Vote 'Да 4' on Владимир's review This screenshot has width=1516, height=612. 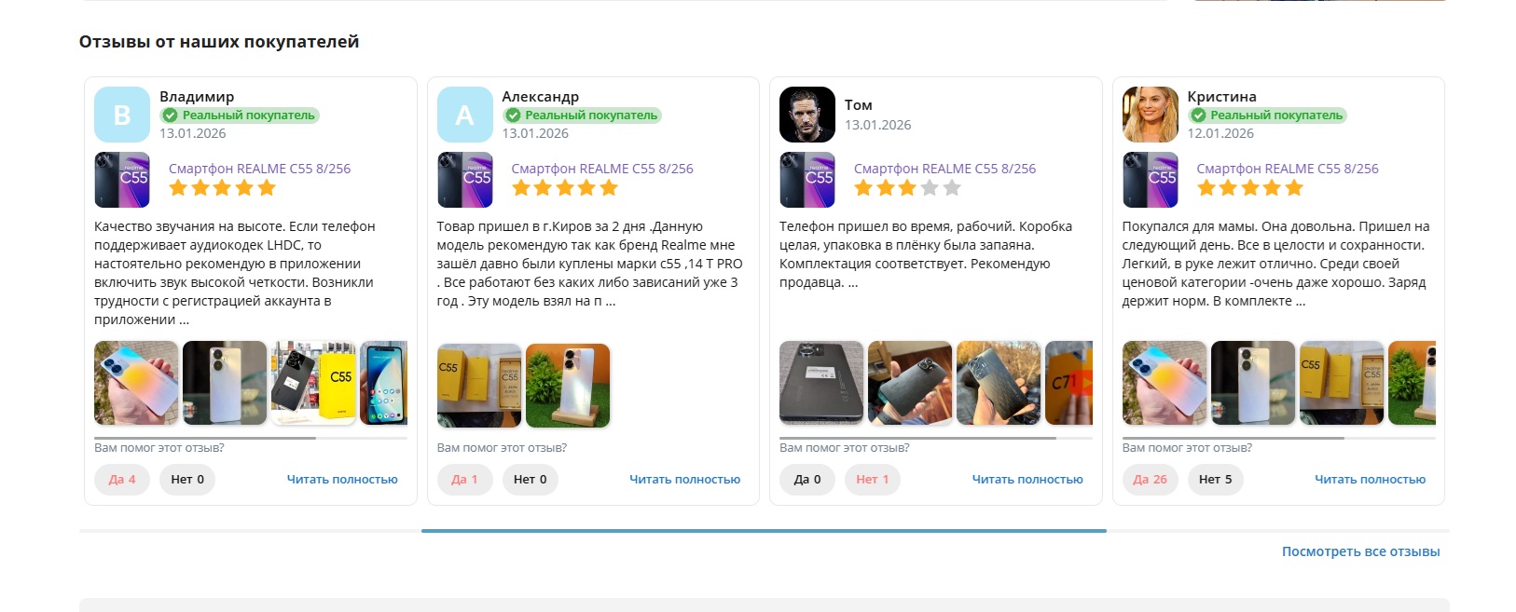point(122,480)
